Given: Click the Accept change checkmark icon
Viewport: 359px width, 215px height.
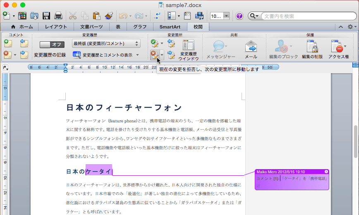Looking at the screenshot, I should (154, 43).
